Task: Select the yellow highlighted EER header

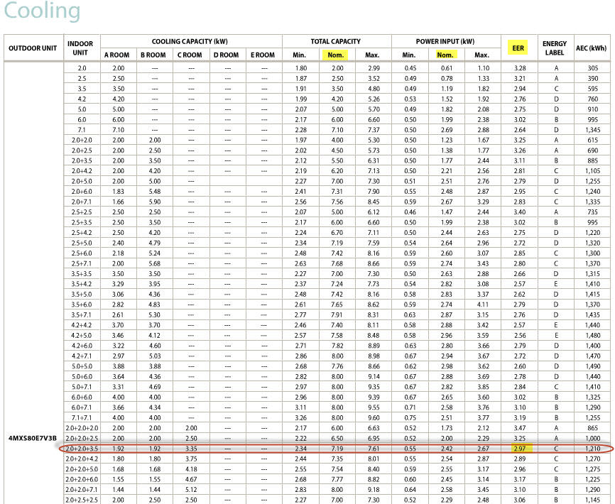Action: coord(519,48)
